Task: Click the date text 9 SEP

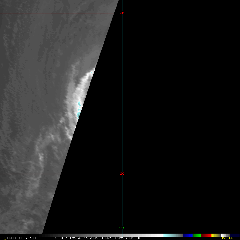Action: pos(61,238)
